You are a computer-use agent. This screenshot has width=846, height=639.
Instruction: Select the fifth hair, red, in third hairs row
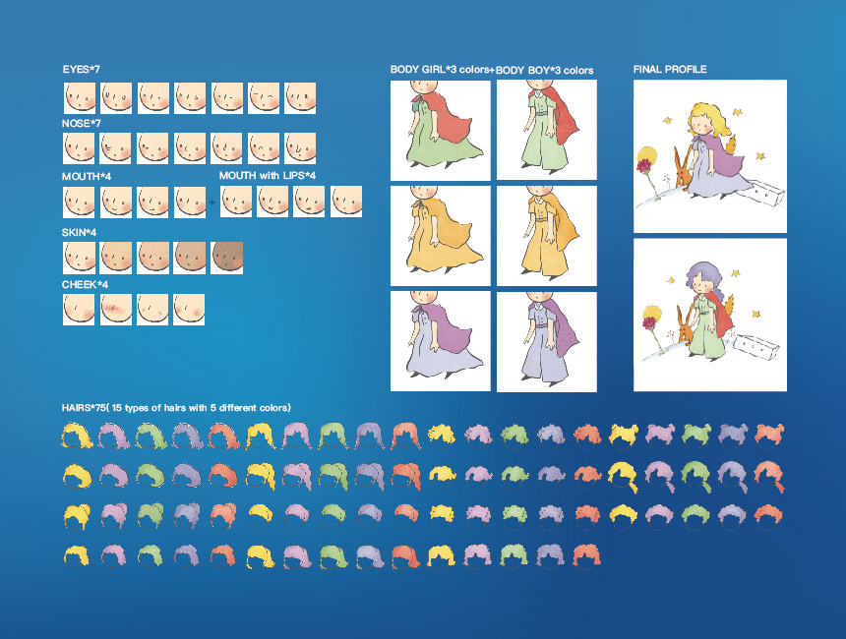[223, 516]
